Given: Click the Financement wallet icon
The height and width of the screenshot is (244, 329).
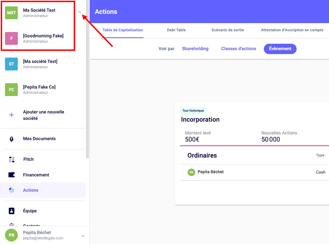Looking at the screenshot, I should 11,175.
